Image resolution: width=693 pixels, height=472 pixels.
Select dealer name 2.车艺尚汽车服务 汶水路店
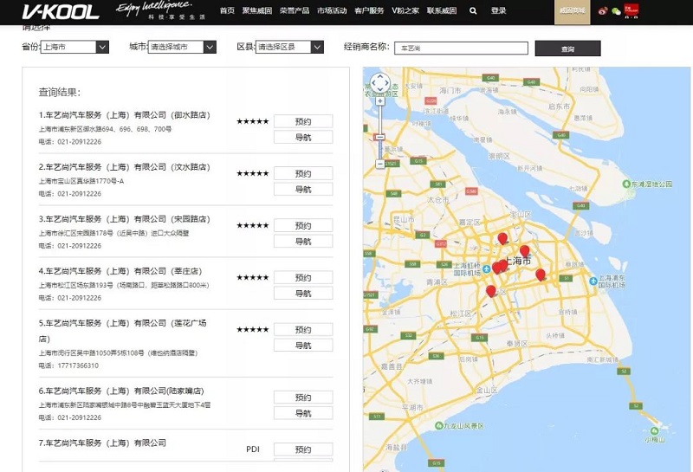pos(124,167)
